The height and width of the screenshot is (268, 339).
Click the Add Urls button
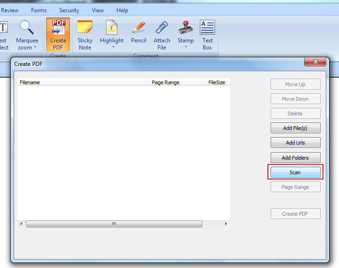tap(295, 143)
